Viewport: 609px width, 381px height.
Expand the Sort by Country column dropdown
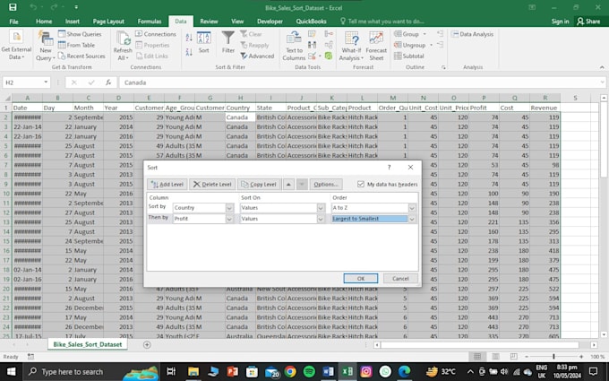229,208
